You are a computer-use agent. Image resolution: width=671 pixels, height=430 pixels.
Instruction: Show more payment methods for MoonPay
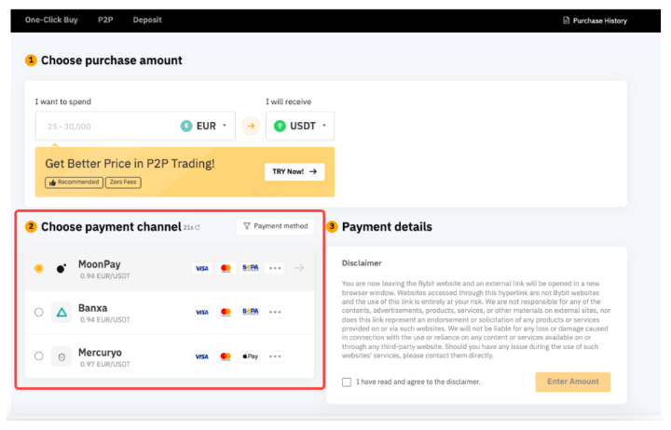click(x=275, y=268)
